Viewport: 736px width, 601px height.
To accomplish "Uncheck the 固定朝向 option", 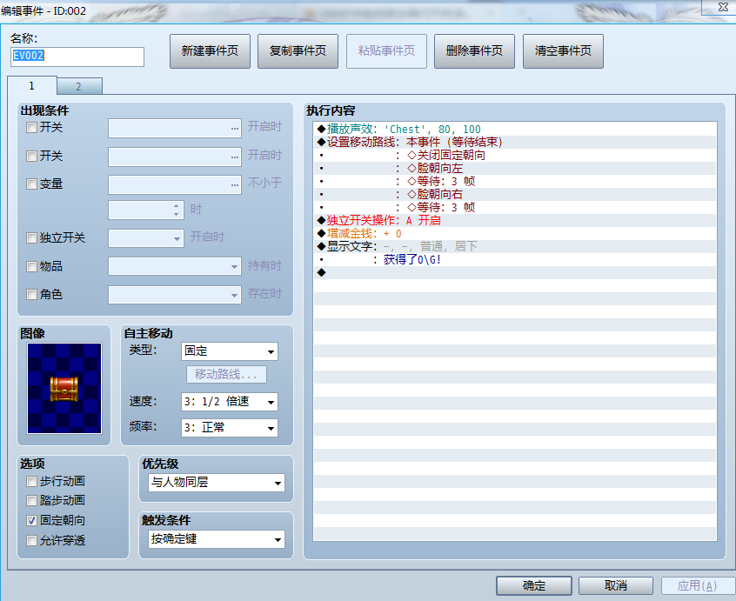I will 31,520.
